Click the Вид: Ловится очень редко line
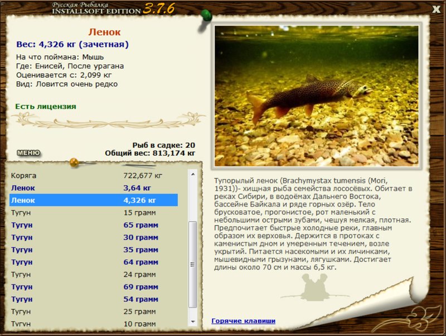 (67, 84)
